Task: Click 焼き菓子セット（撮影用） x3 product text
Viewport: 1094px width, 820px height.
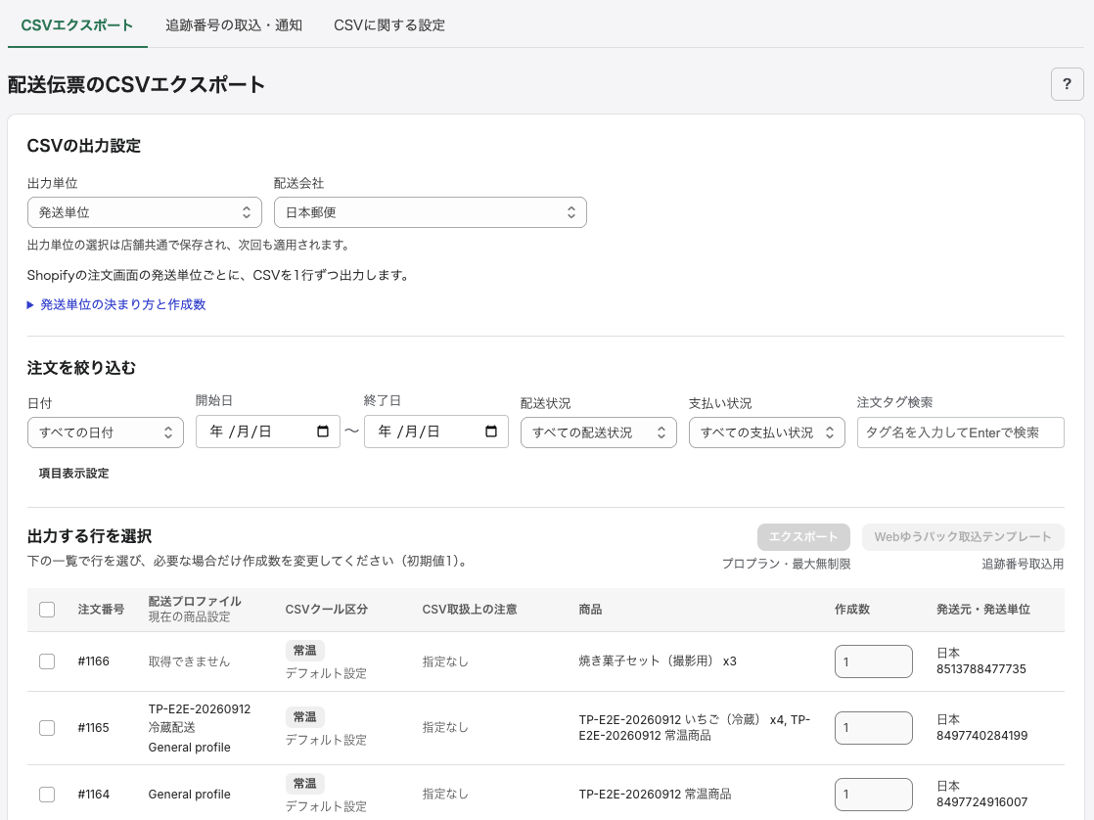Action: (658, 661)
